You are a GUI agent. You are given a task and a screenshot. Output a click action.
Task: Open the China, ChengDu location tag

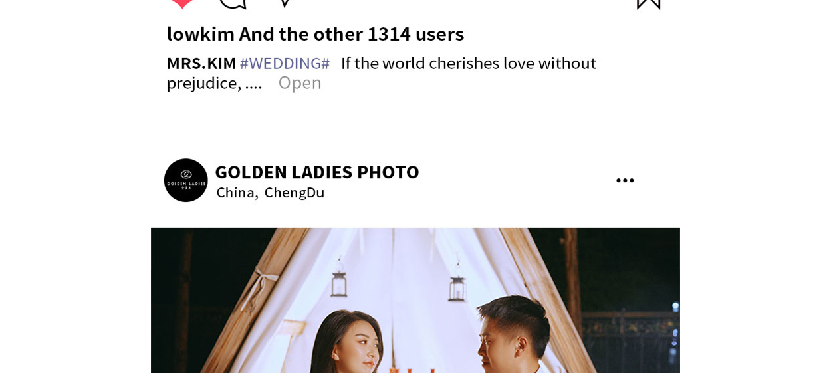coord(271,192)
